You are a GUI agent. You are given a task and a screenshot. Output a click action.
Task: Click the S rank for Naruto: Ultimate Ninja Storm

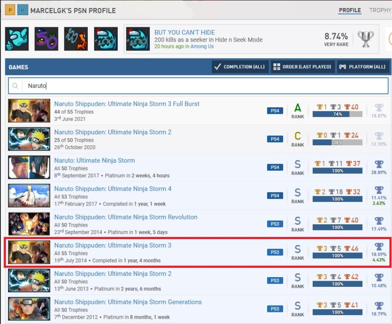point(297,164)
